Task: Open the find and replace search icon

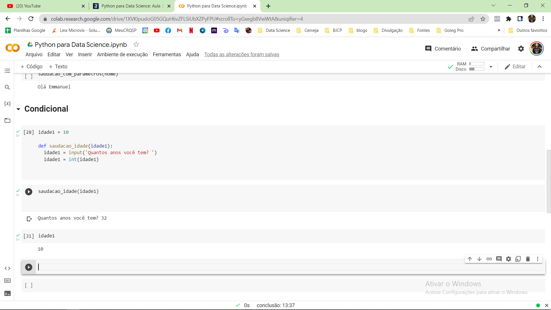Action: pyautogui.click(x=7, y=87)
